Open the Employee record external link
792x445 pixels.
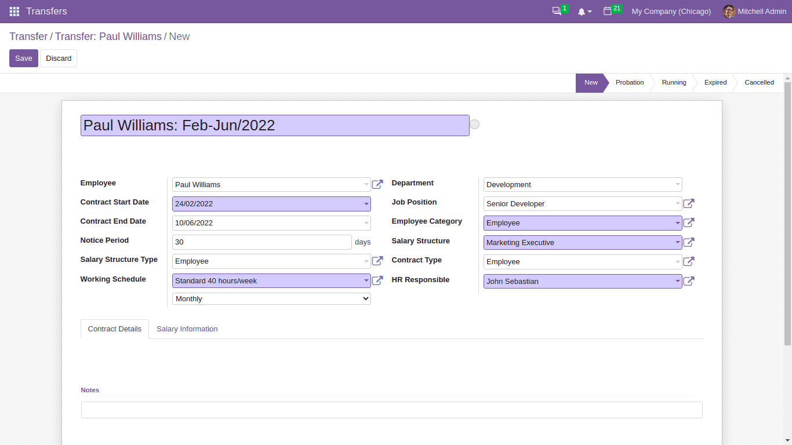(x=377, y=184)
